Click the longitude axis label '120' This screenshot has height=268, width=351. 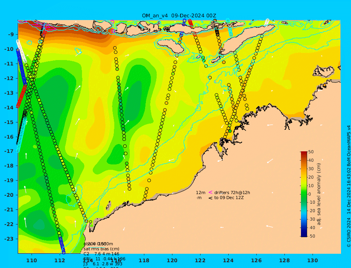point(172,261)
